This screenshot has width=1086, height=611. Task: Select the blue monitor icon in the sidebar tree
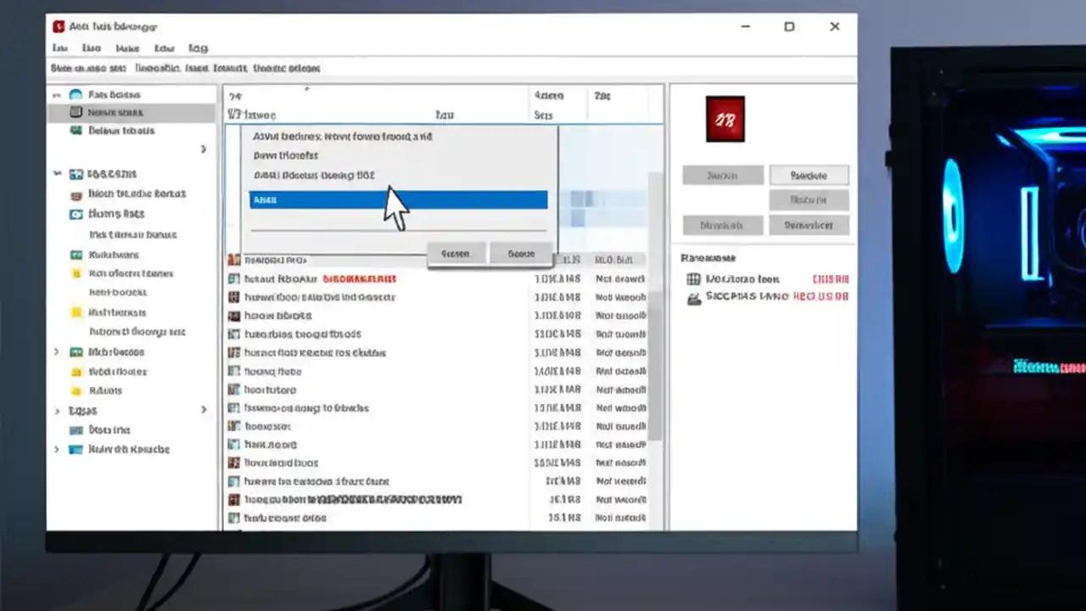pos(76,214)
